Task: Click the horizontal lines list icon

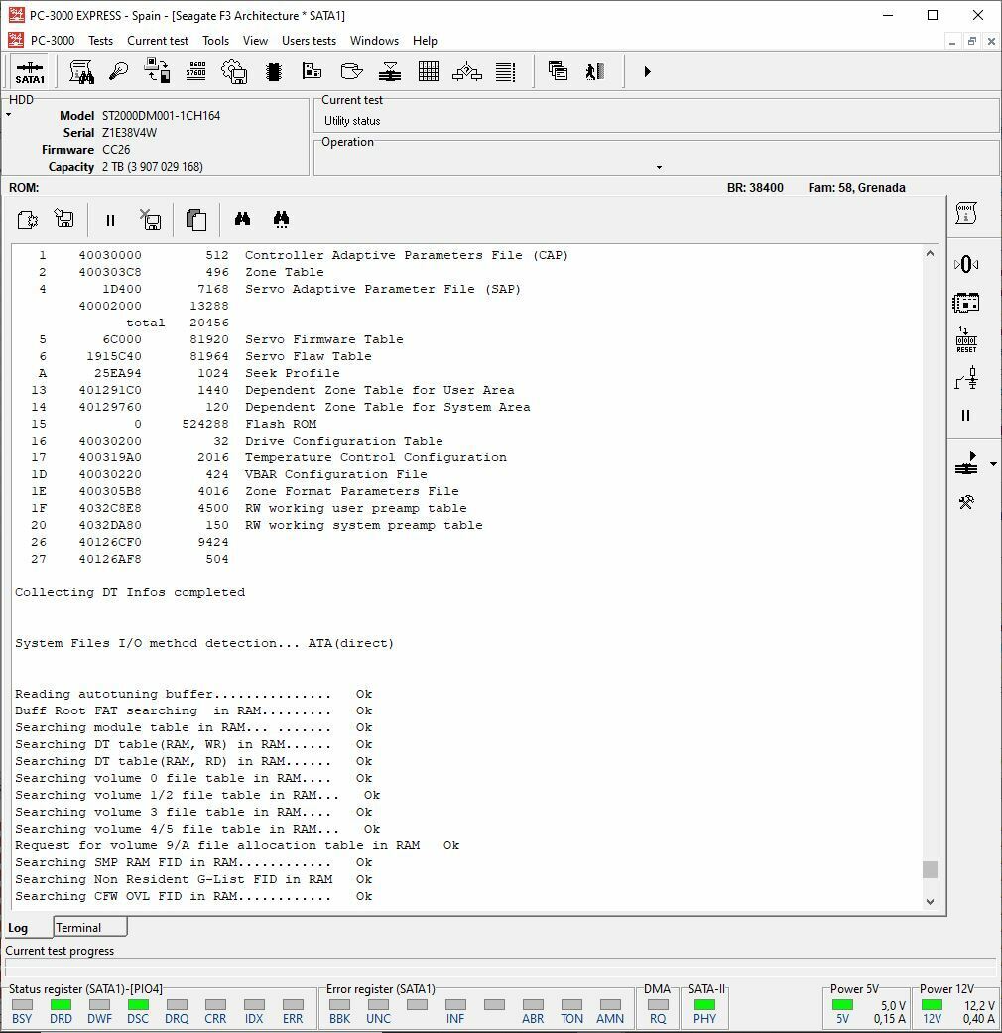Action: 505,71
